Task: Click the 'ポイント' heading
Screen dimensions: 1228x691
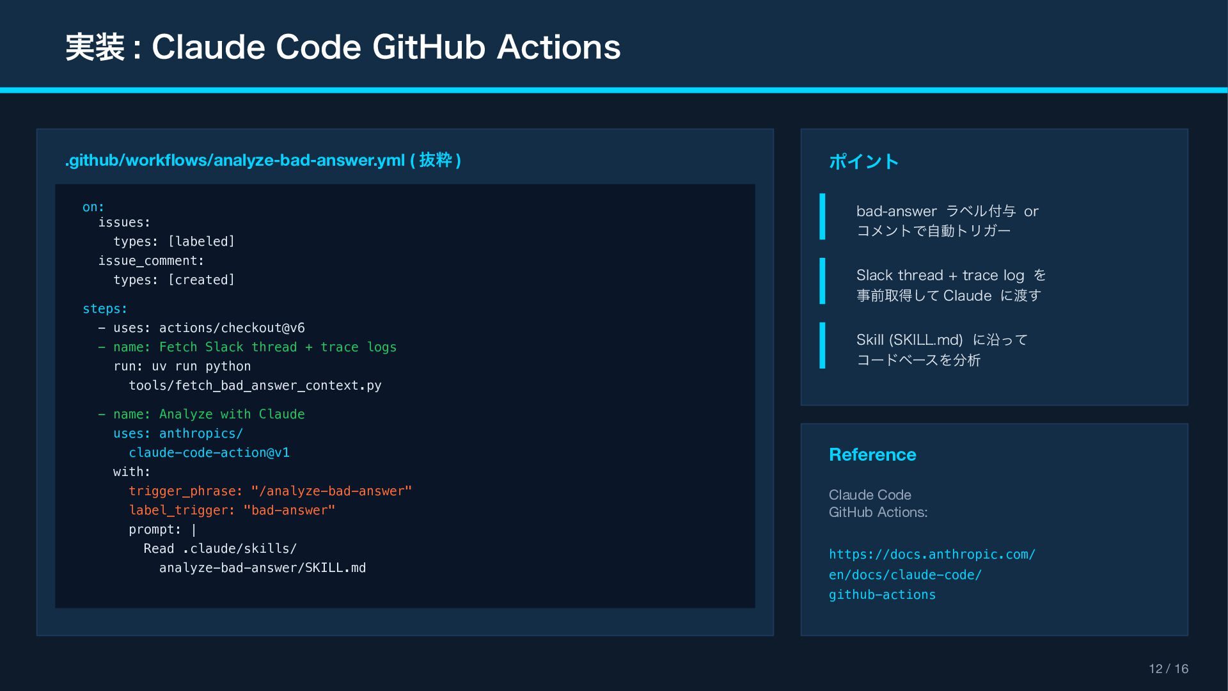Action: coord(863,161)
